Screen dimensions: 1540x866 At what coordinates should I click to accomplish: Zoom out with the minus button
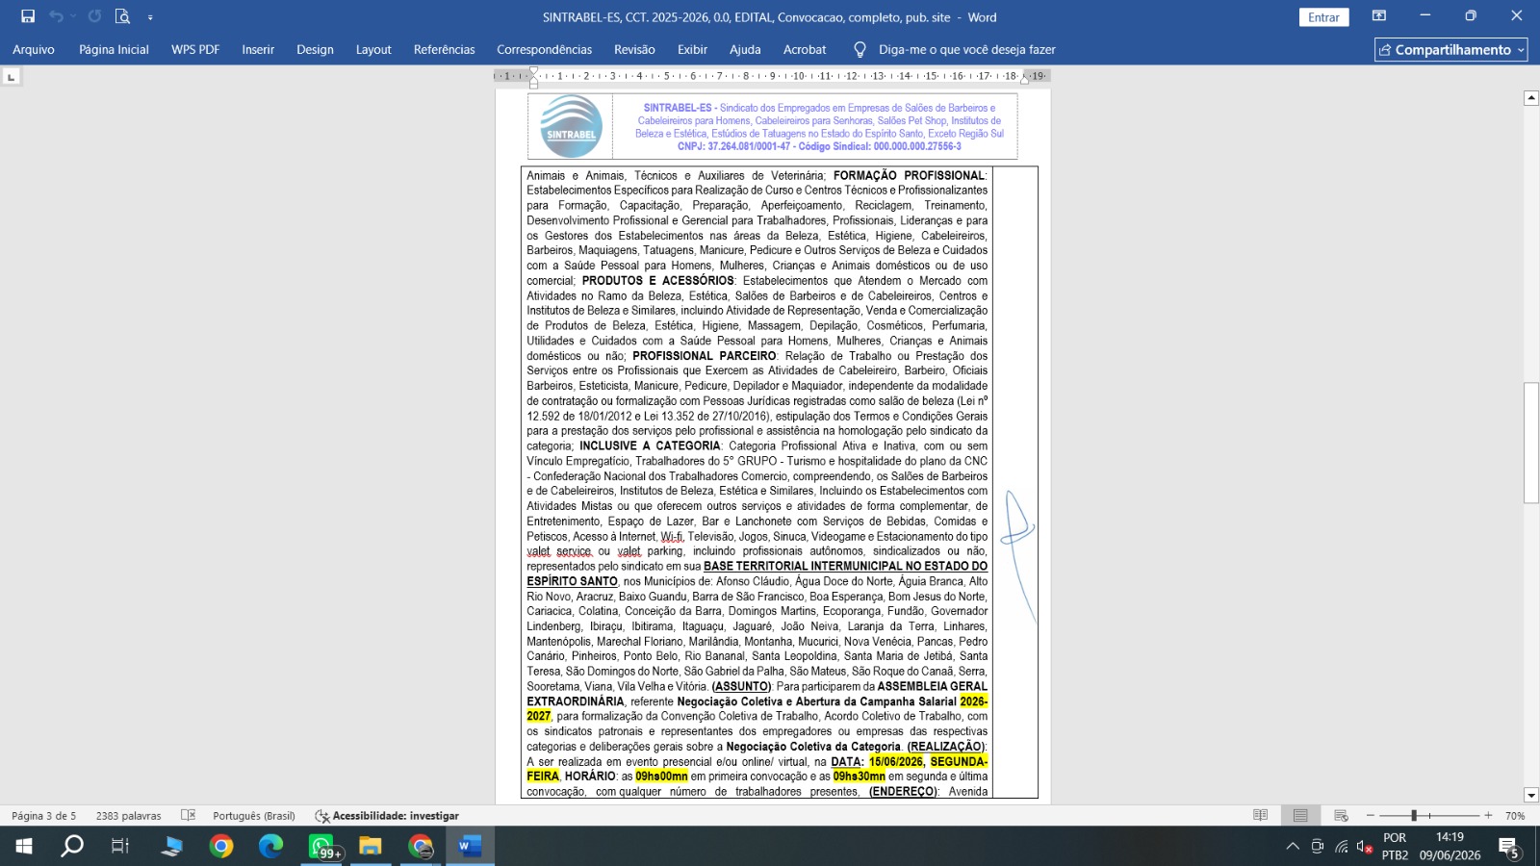[1371, 816]
